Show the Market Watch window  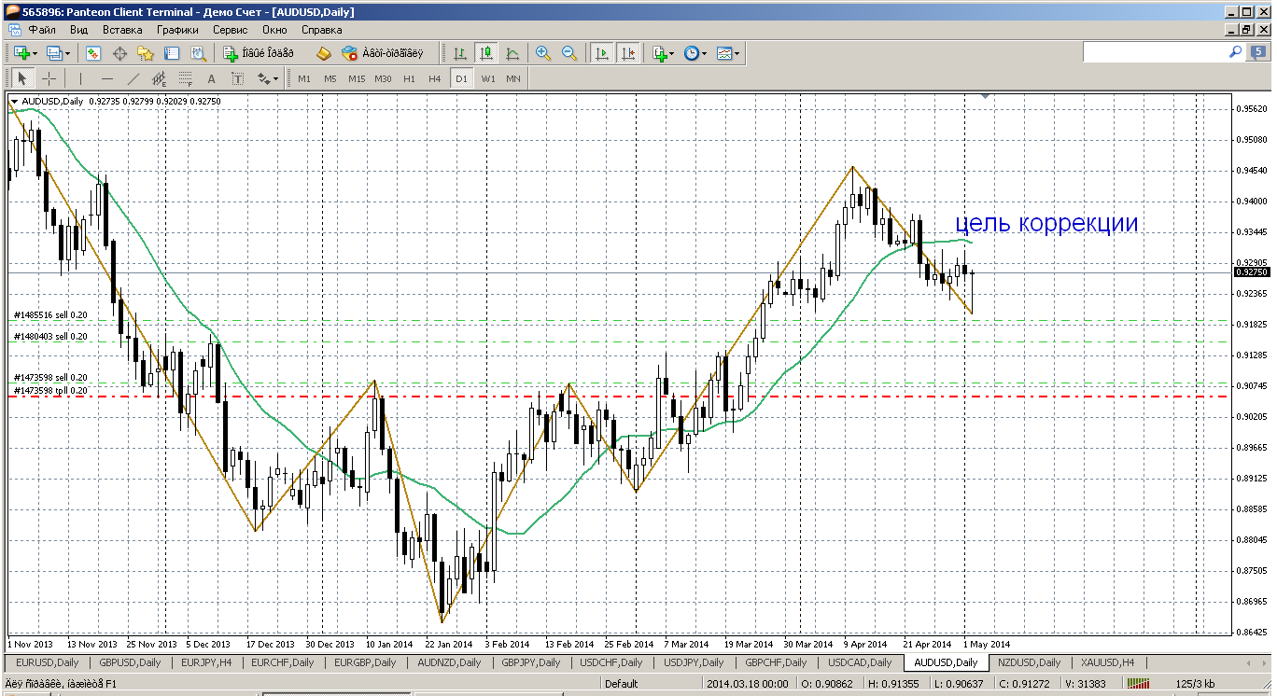pyautogui.click(x=93, y=53)
